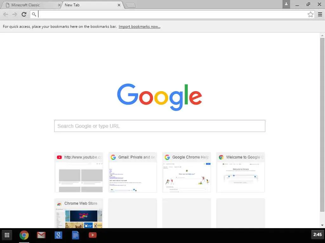Open the Gmail most visited tile
The width and height of the screenshot is (325, 243).
click(x=133, y=172)
